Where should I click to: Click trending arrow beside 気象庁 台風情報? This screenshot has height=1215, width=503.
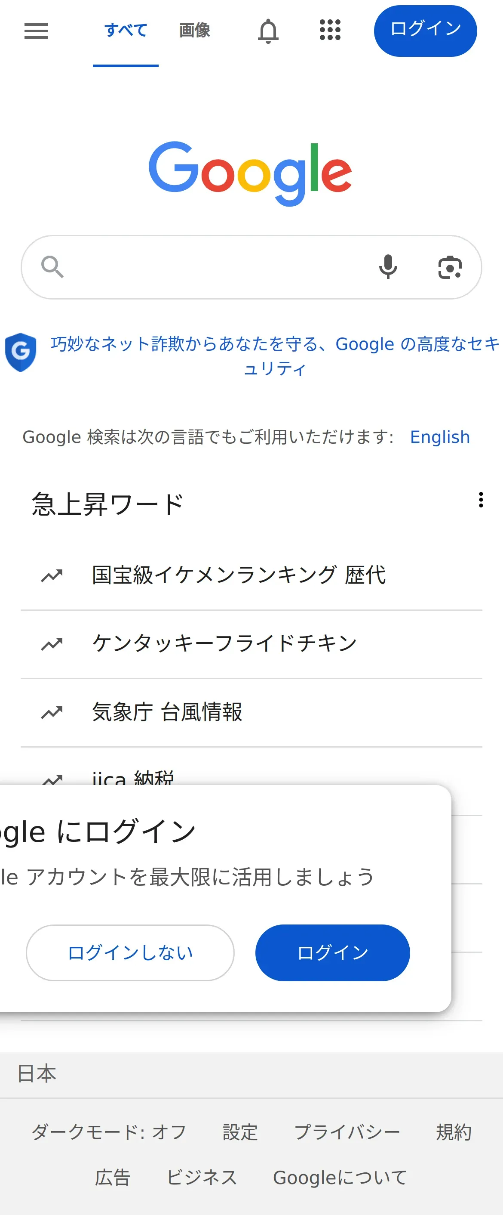coord(52,712)
